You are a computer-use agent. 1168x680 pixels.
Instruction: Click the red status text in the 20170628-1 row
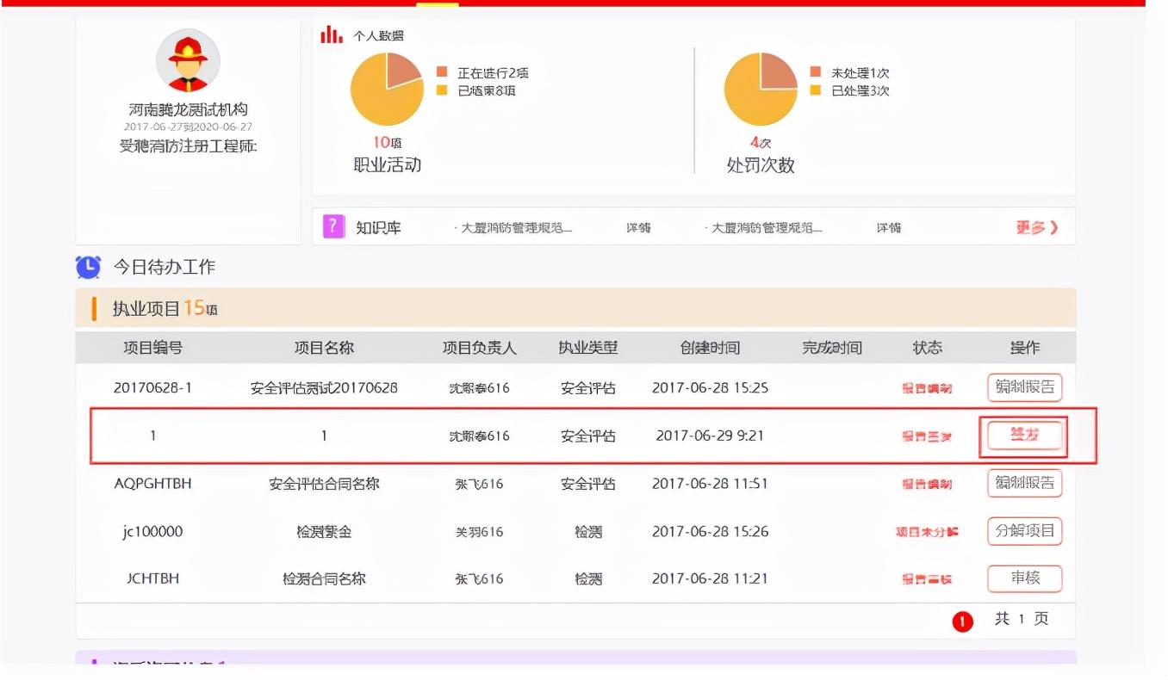tap(927, 388)
